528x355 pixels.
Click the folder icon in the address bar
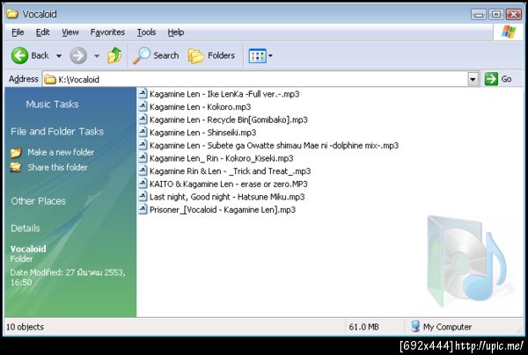tap(50, 80)
